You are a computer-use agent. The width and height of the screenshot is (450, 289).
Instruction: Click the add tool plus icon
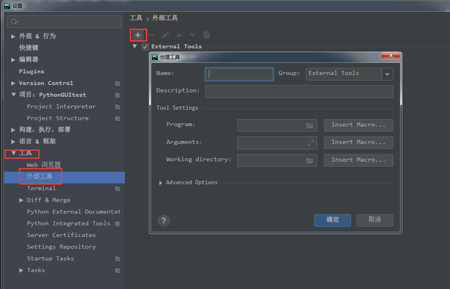point(138,35)
